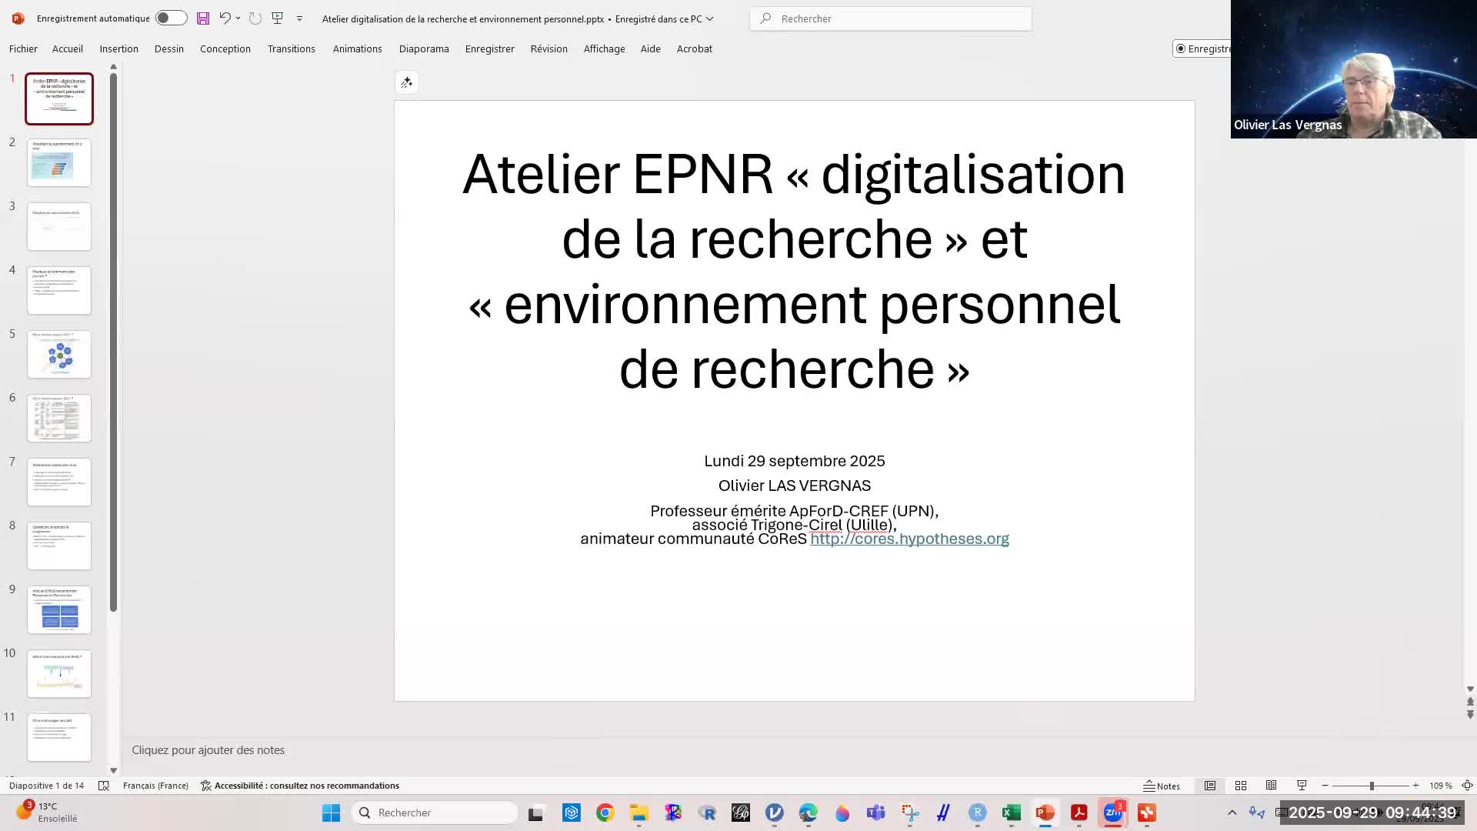Open the Diaporama ribbon tab
The width and height of the screenshot is (1477, 831).
pyautogui.click(x=423, y=48)
